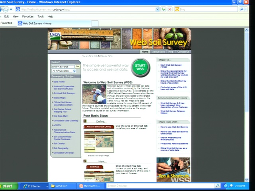Select the Web Soil Survey - Home tab
The width and height of the screenshot is (255, 191).
click(x=54, y=23)
